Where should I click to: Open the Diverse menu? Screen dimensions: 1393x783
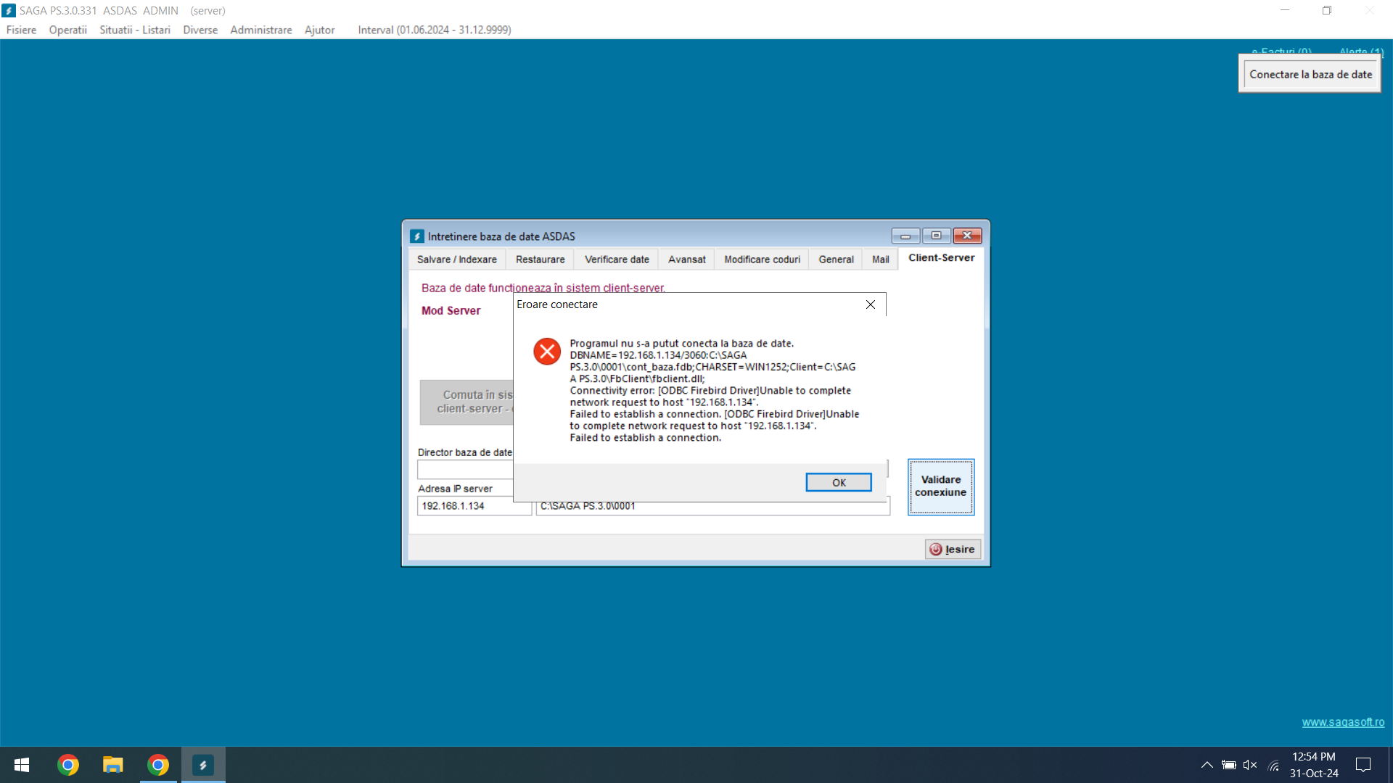tap(200, 30)
